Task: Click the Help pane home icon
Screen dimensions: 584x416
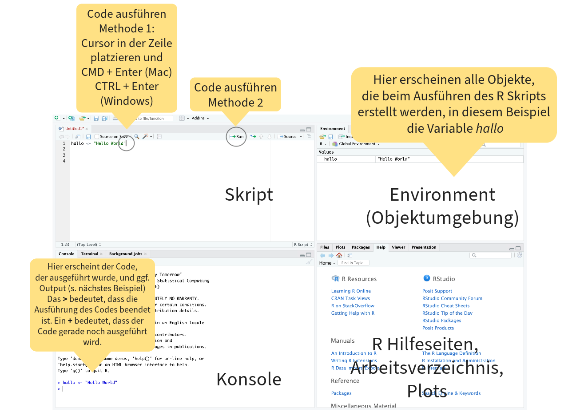Action: (339, 255)
